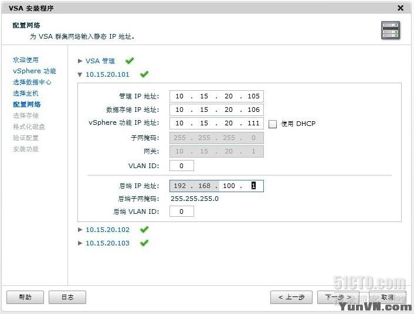
Task: Enable the 使用 DHCP checkbox
Action: pos(273,124)
